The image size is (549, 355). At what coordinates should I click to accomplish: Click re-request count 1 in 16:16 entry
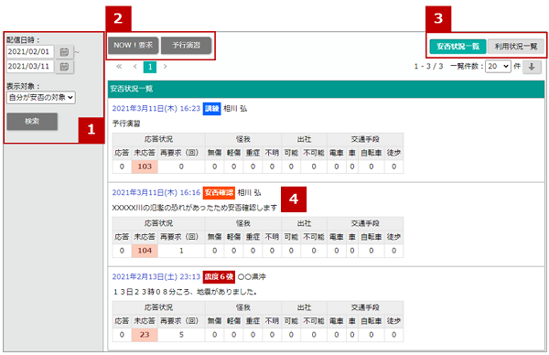181,251
